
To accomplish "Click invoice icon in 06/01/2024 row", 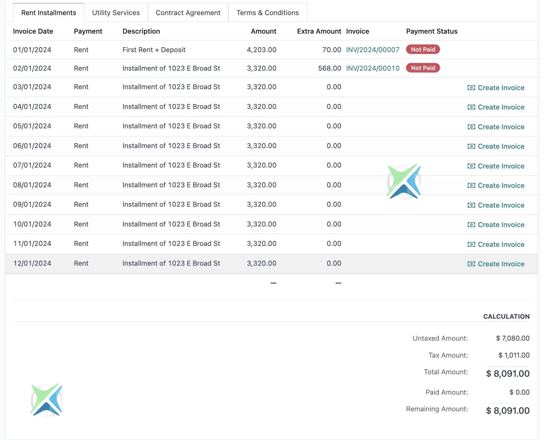I will (x=471, y=146).
